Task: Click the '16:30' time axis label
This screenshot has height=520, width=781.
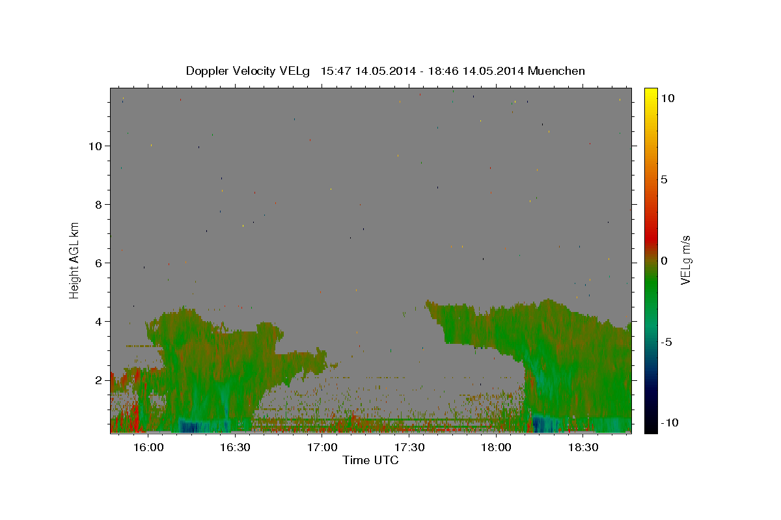Action: tap(235, 448)
